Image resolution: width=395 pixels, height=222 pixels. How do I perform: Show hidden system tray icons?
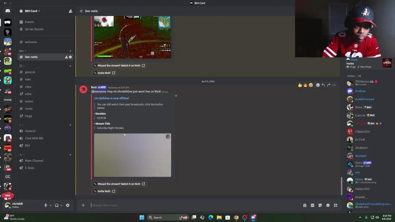[360, 217]
